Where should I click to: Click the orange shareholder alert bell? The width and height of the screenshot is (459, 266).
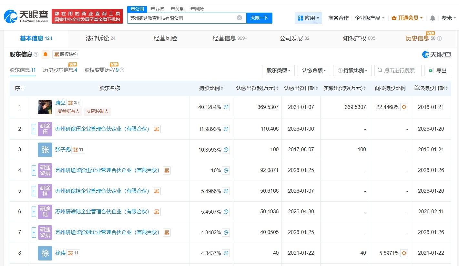(x=46, y=54)
